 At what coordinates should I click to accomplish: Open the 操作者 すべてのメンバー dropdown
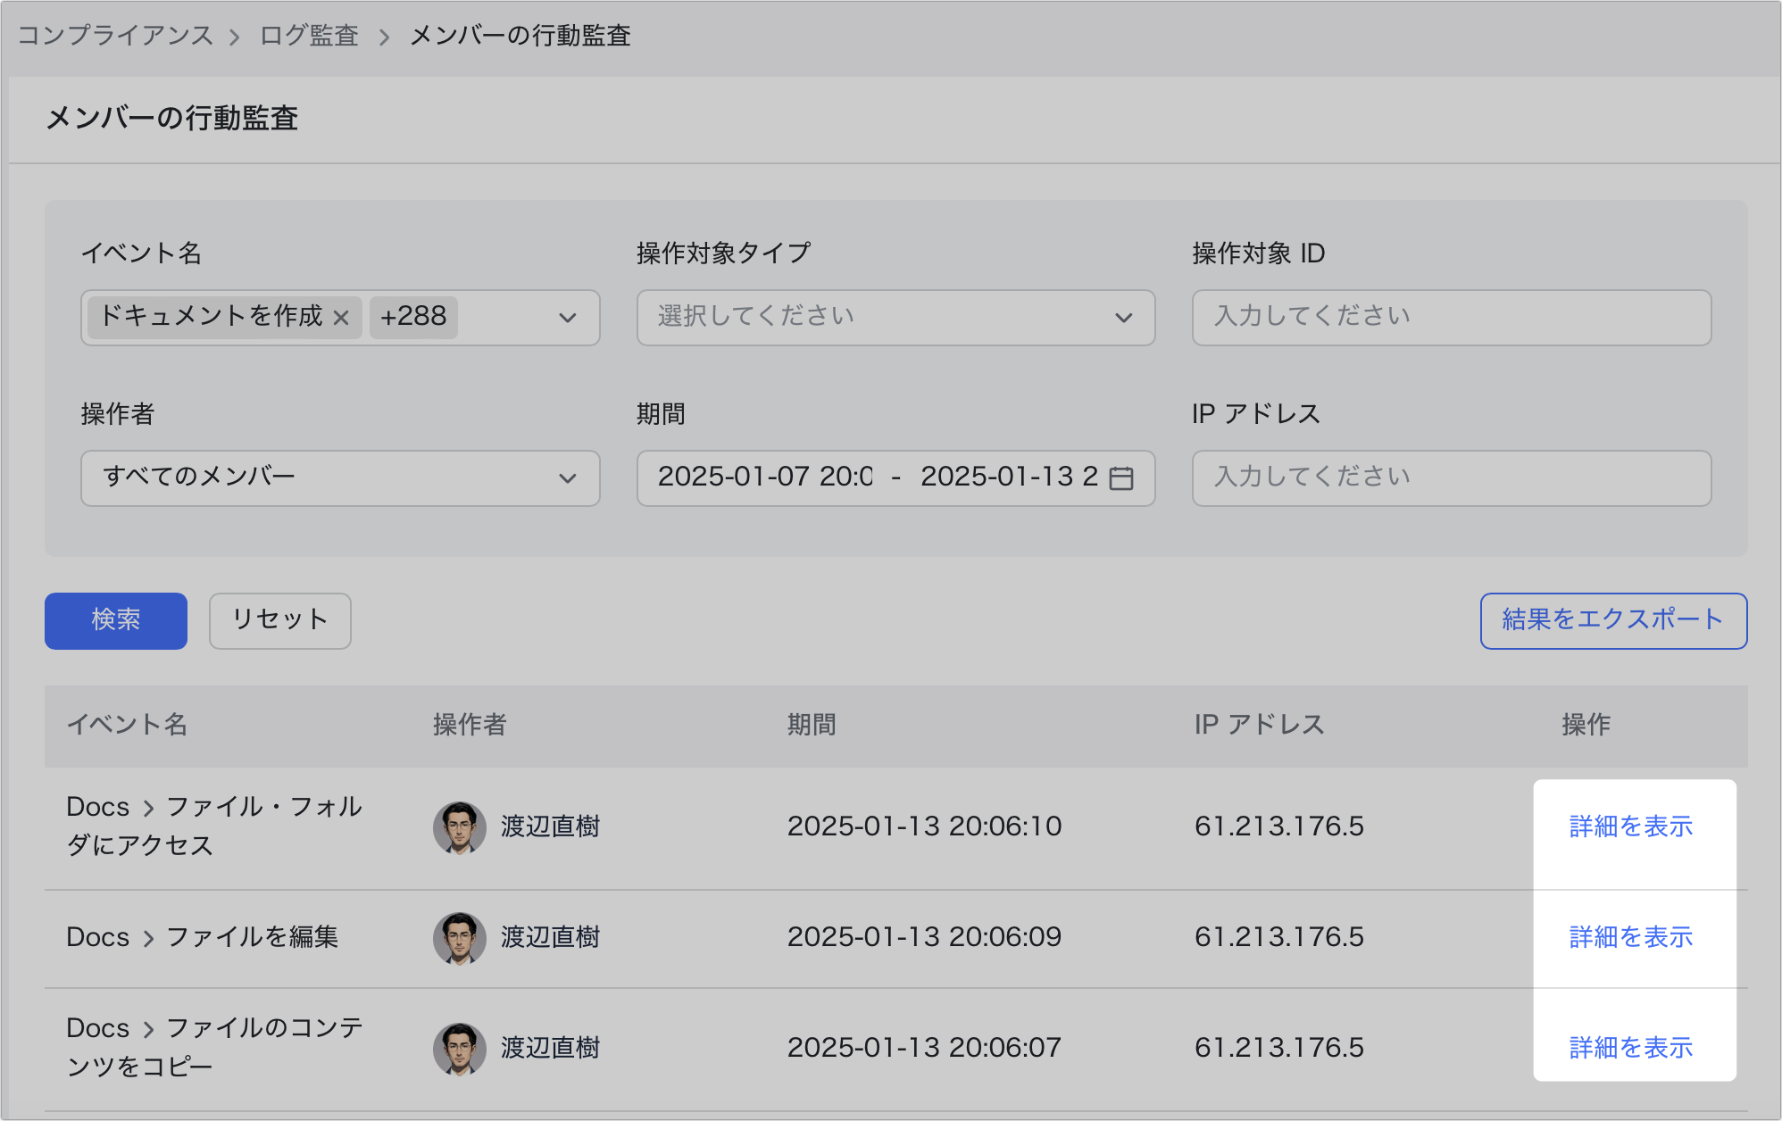[339, 478]
